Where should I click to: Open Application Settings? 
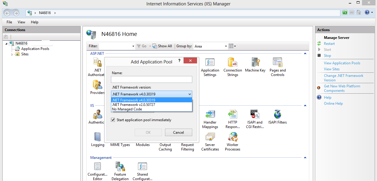210,66
